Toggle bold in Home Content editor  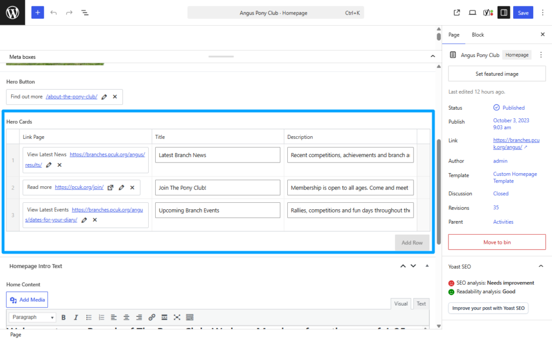point(64,317)
